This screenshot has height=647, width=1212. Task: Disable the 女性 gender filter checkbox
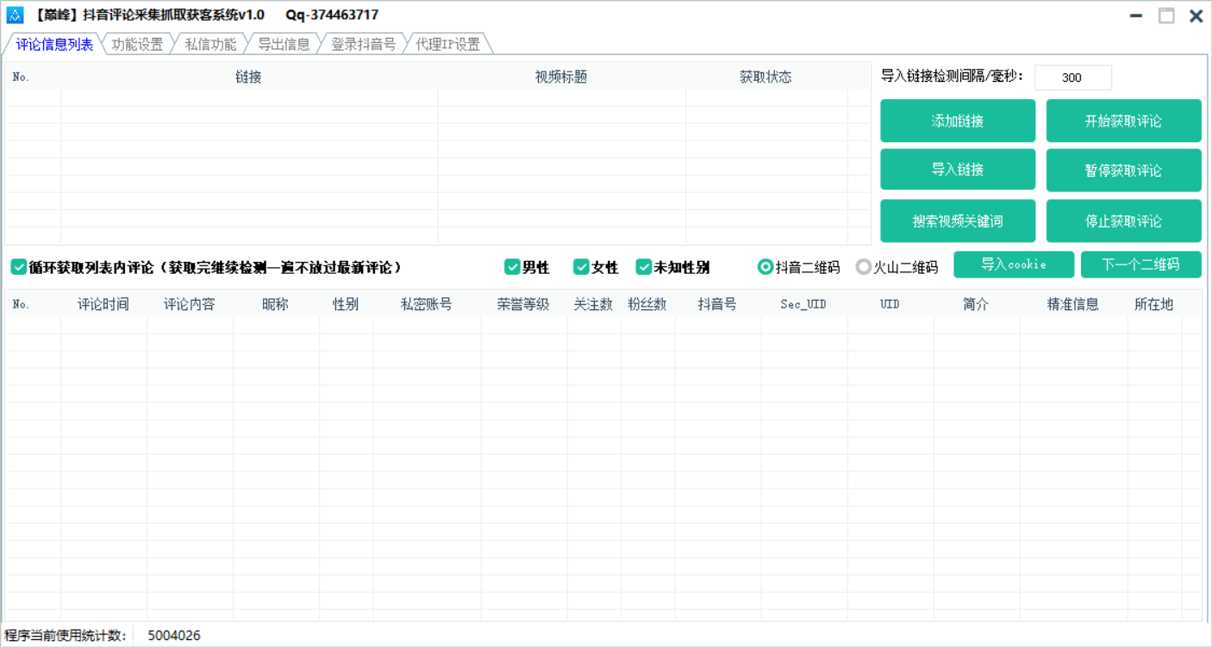[x=582, y=267]
